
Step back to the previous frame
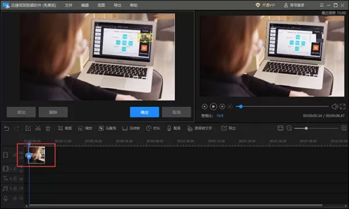click(x=205, y=107)
